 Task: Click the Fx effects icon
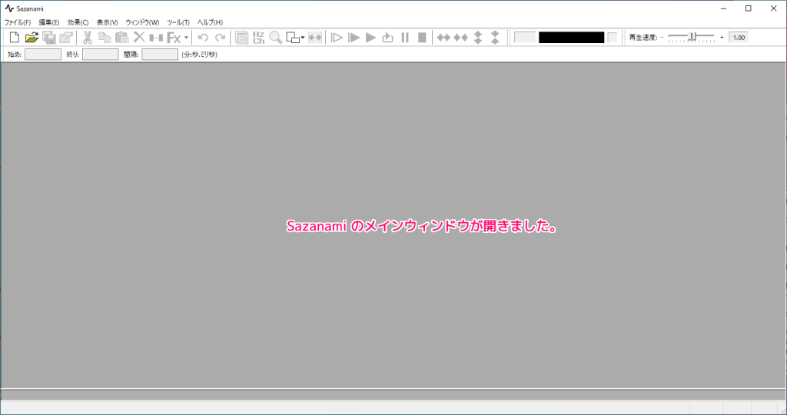pyautogui.click(x=174, y=38)
